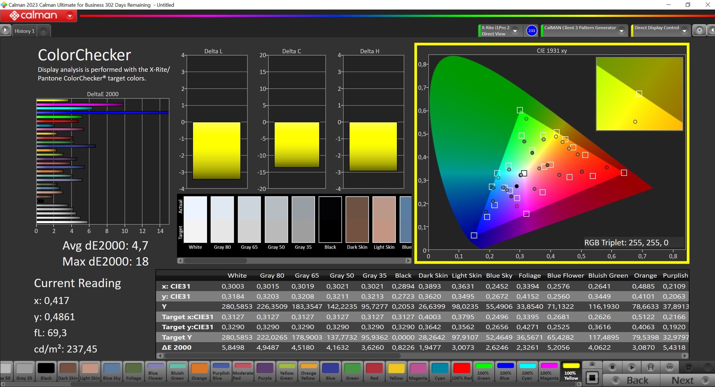
Task: Click the read series bracket icon
Action: pos(651,367)
